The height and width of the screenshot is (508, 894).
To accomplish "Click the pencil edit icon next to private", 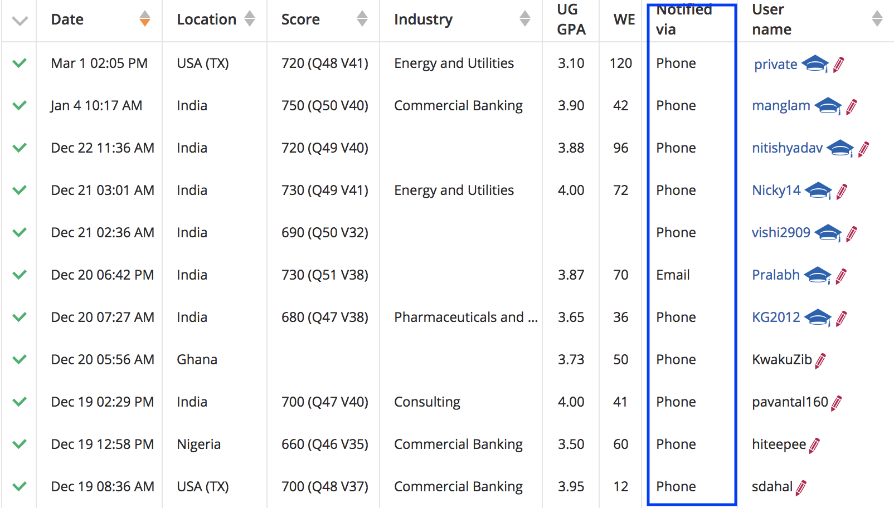I will pyautogui.click(x=838, y=64).
